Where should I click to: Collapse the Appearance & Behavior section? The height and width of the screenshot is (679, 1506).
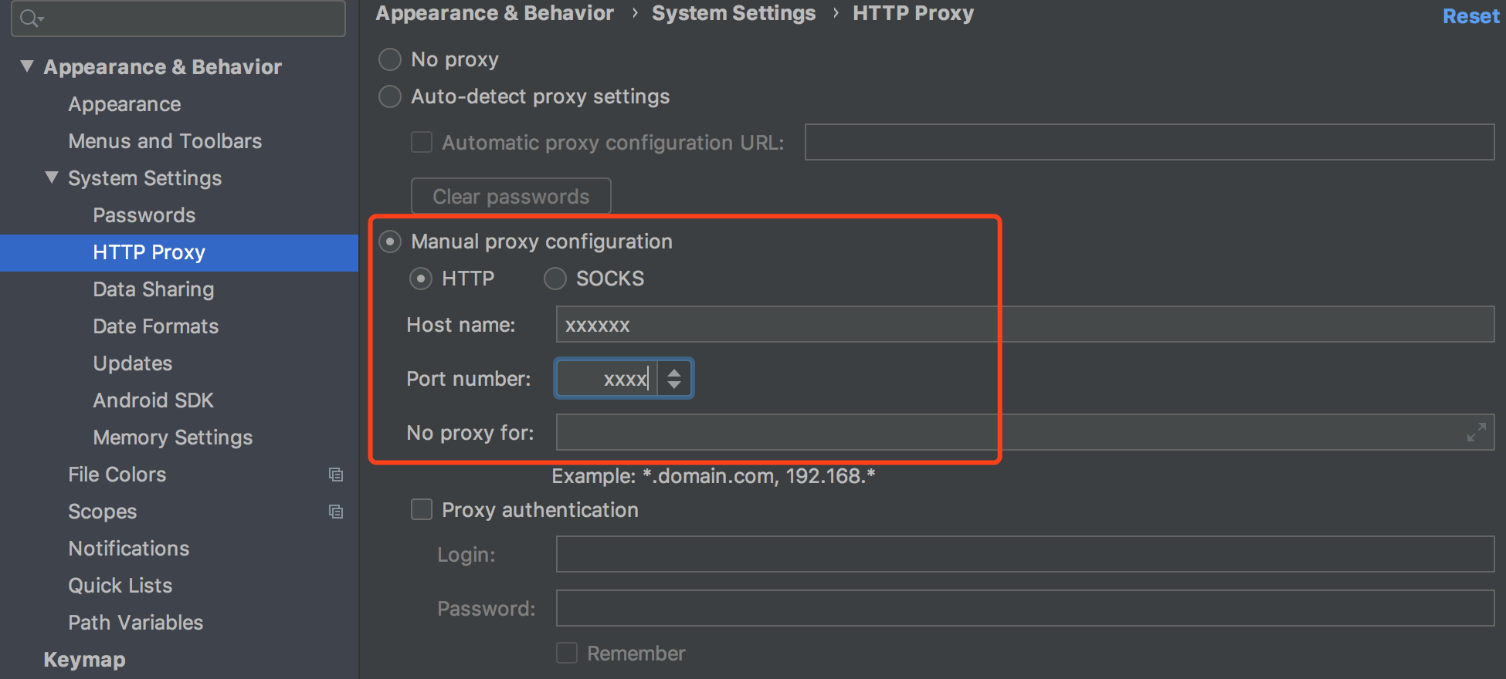click(27, 66)
